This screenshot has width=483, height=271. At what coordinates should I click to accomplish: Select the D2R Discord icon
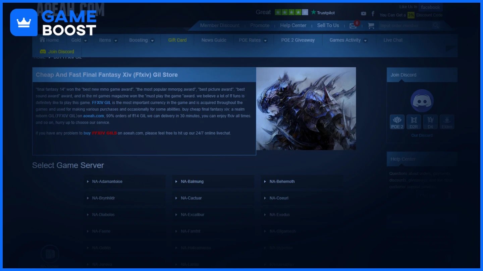[414, 122]
